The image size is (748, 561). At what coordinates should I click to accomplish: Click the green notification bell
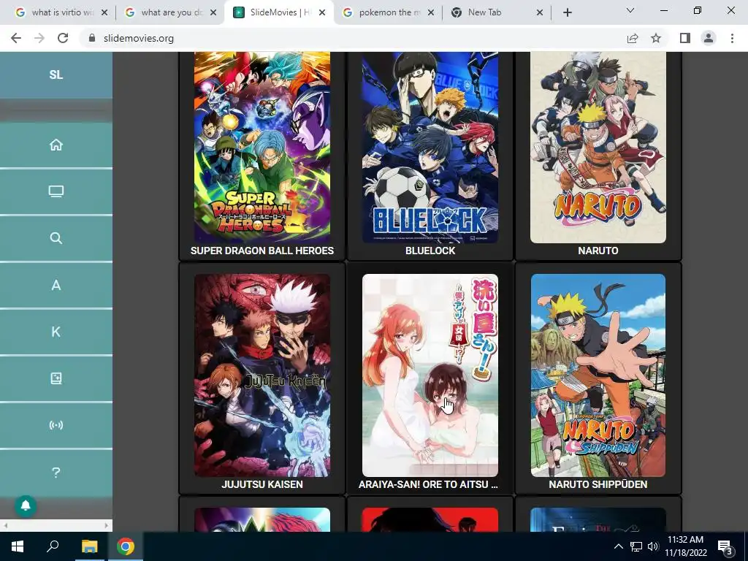tap(26, 505)
